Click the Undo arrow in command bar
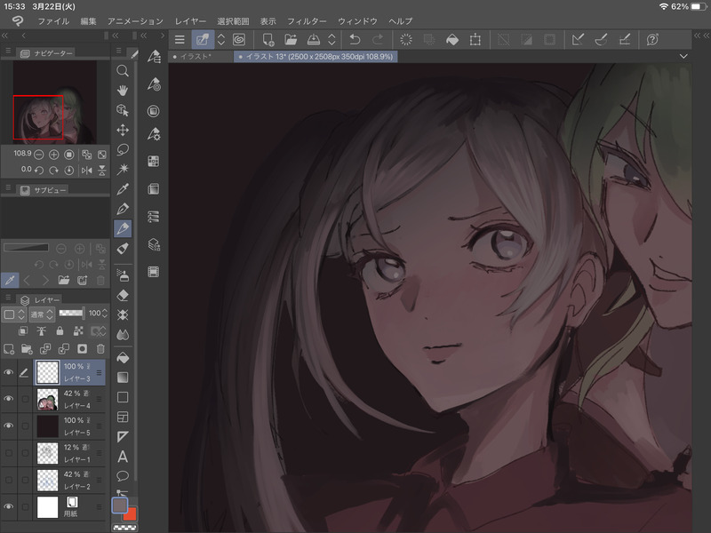 (355, 40)
